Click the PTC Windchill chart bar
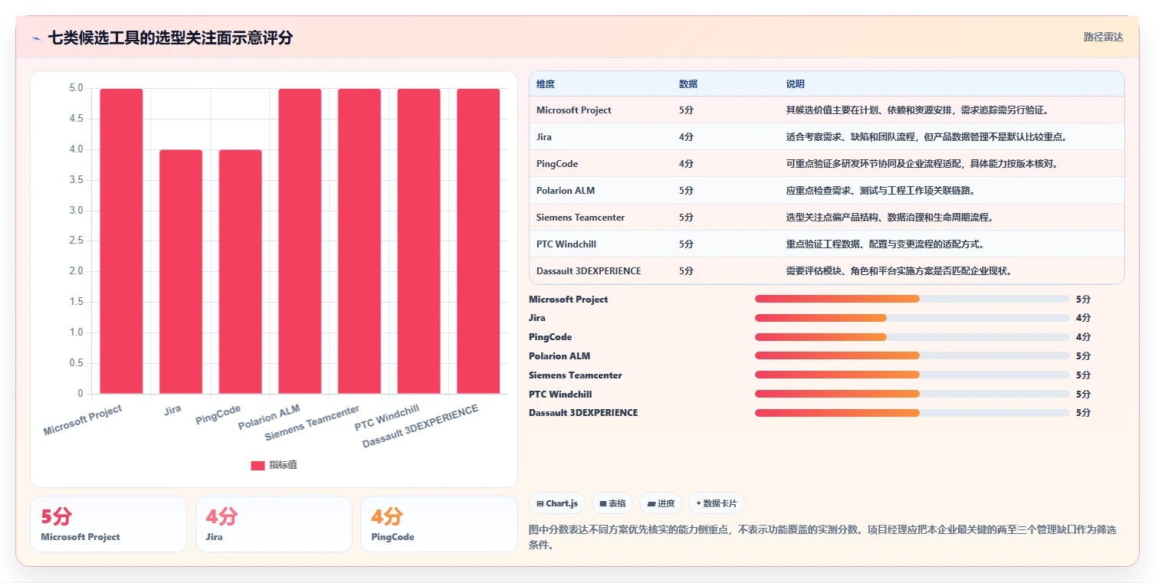1155x583 pixels. click(x=418, y=241)
